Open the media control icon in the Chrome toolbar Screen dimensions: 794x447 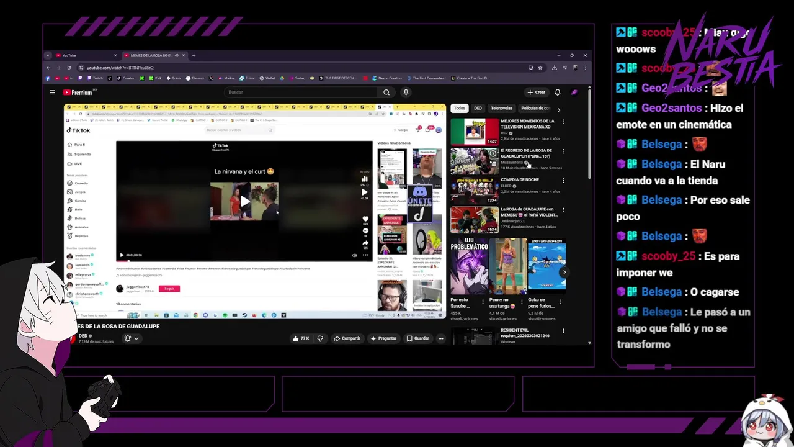click(564, 68)
